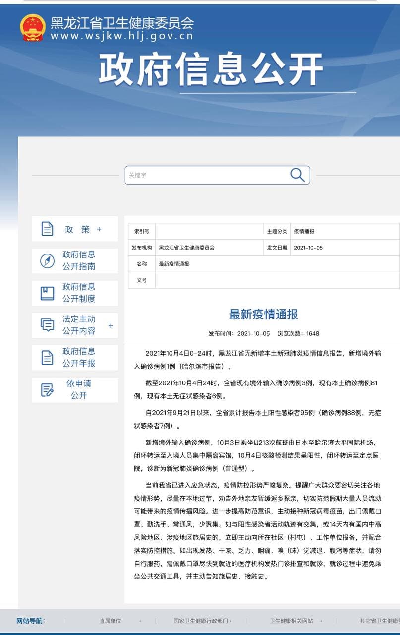Open 政府信息公开制度 in sidebar

(75, 293)
